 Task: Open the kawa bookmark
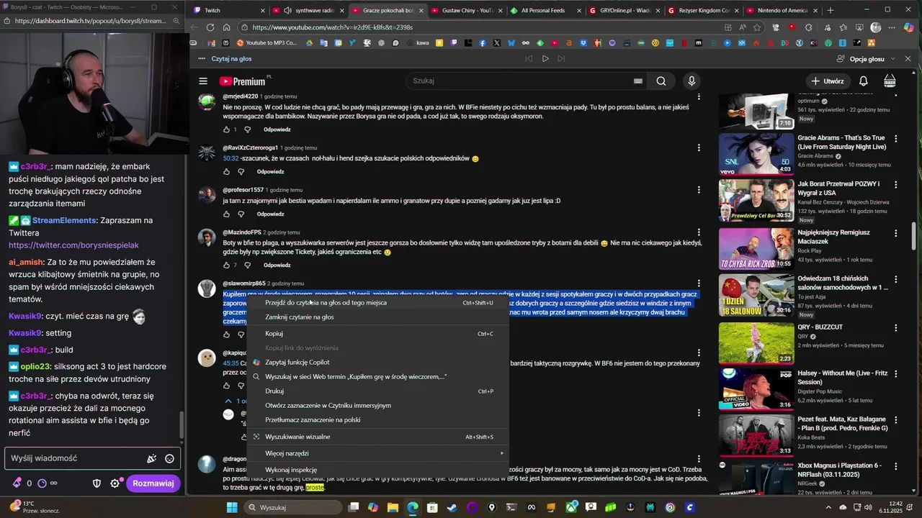tap(418, 43)
